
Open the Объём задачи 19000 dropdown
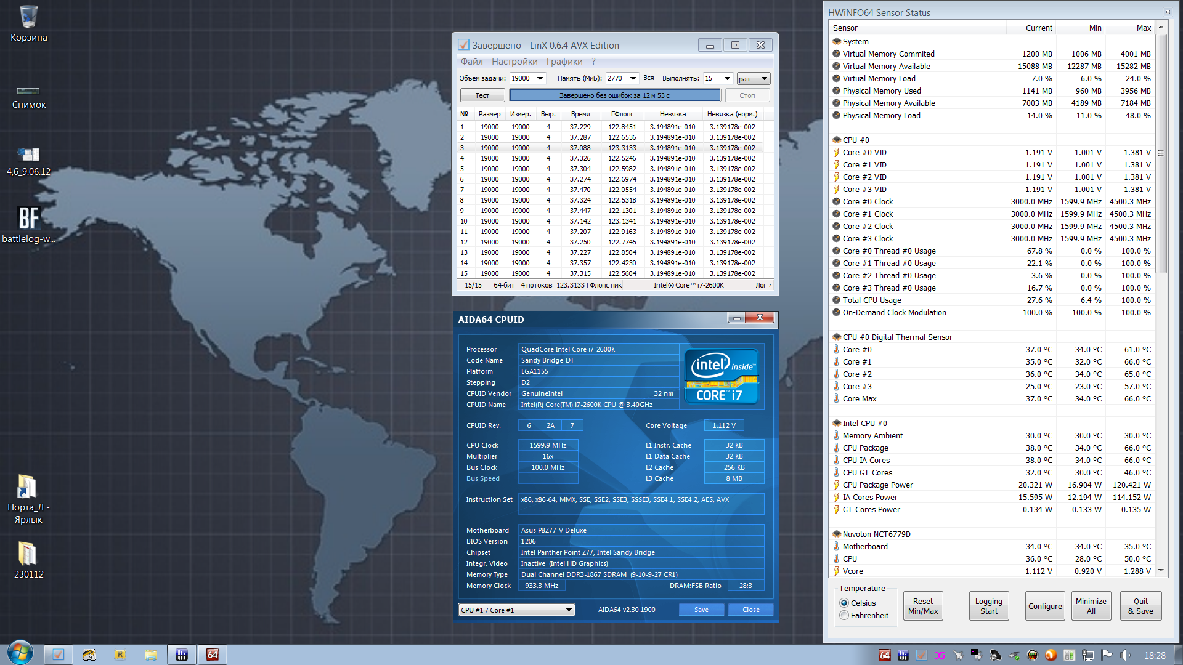[x=540, y=78]
